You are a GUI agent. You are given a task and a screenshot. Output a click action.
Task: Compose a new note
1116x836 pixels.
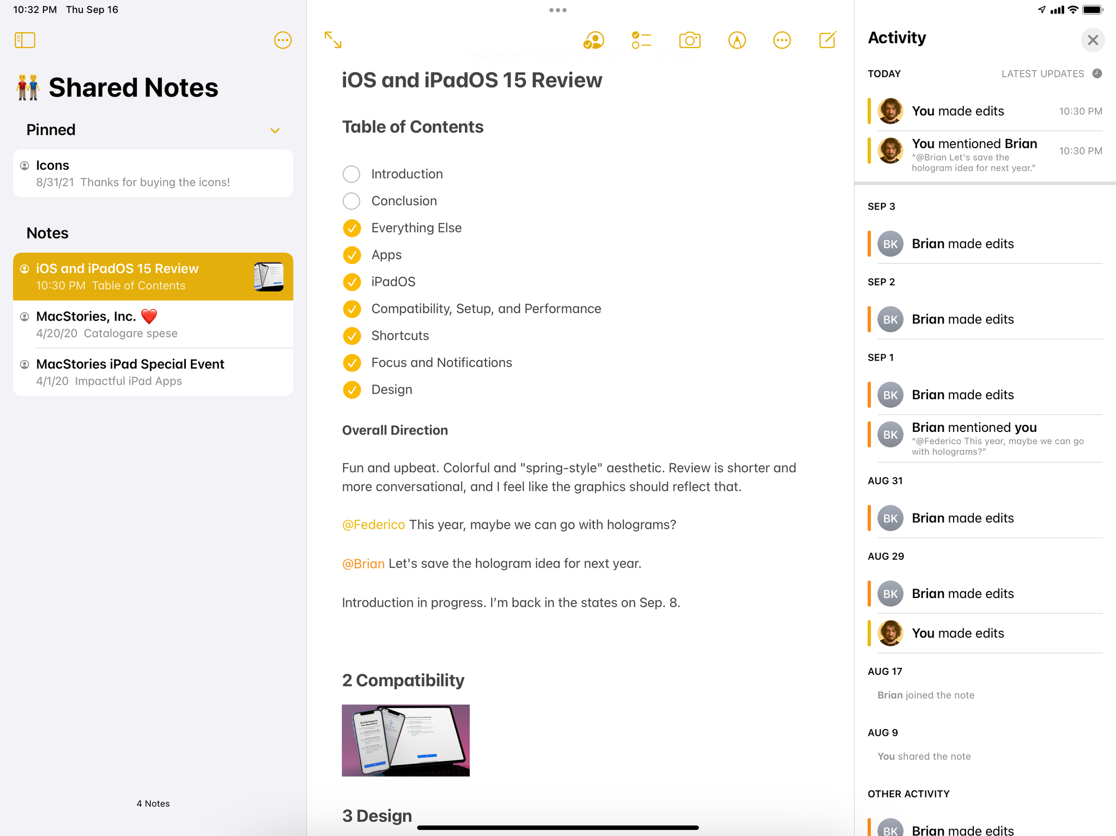[x=828, y=40]
